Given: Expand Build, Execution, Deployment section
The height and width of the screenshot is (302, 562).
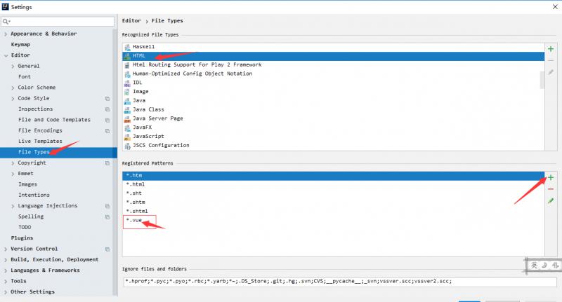Looking at the screenshot, I should [6, 260].
